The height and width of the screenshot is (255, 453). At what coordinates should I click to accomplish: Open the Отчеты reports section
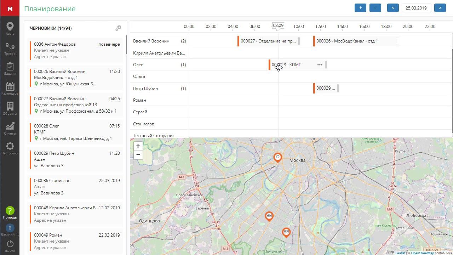10,129
